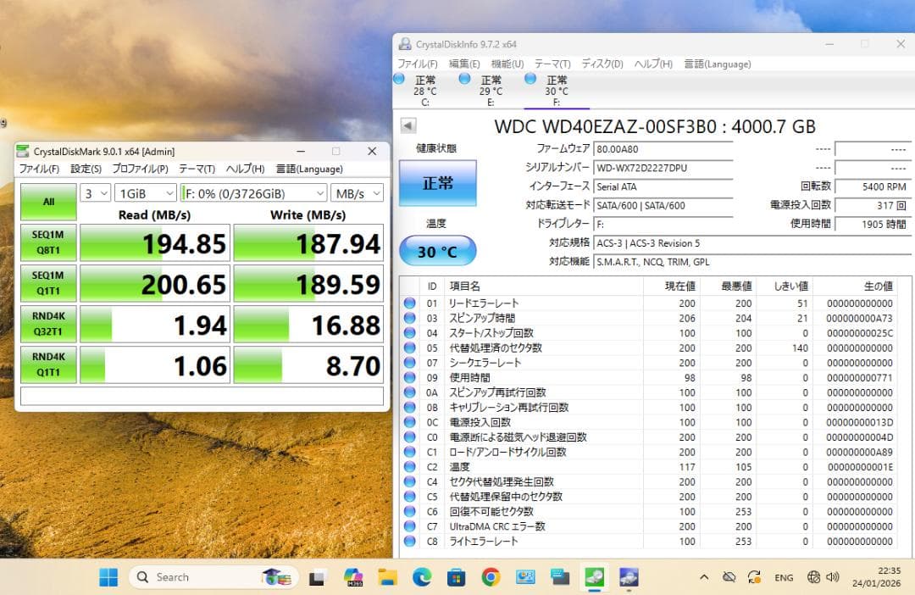Start the SEQ1M Q8T1 benchmark
Viewport: 915px width, 595px height.
48,243
